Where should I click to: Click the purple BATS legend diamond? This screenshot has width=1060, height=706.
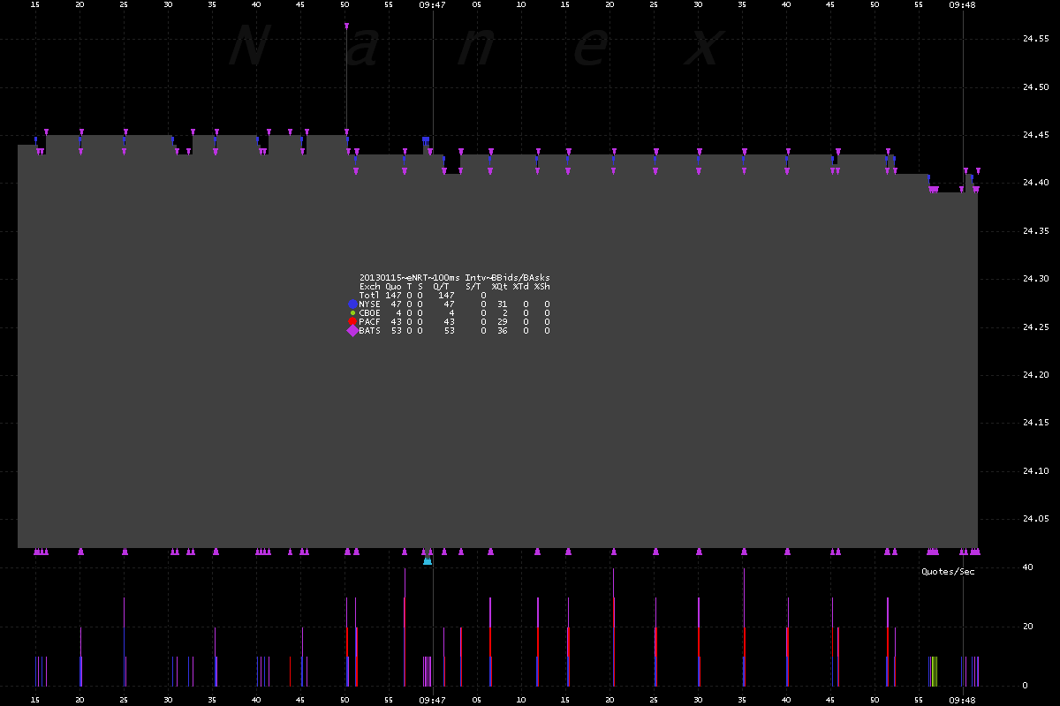(x=352, y=331)
